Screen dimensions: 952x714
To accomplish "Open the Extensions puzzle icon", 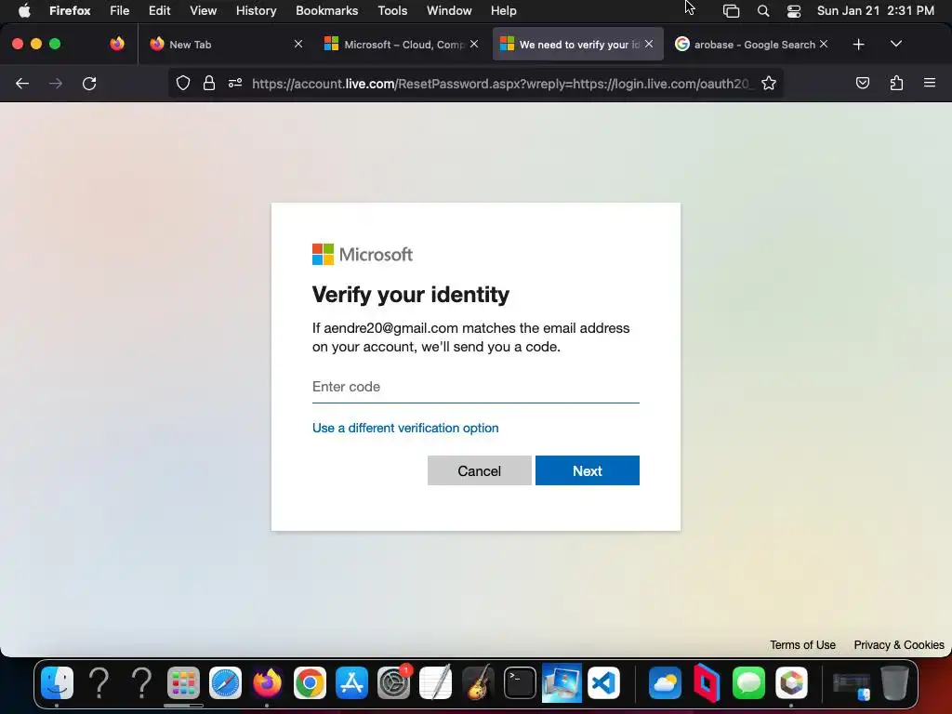I will click(x=896, y=83).
